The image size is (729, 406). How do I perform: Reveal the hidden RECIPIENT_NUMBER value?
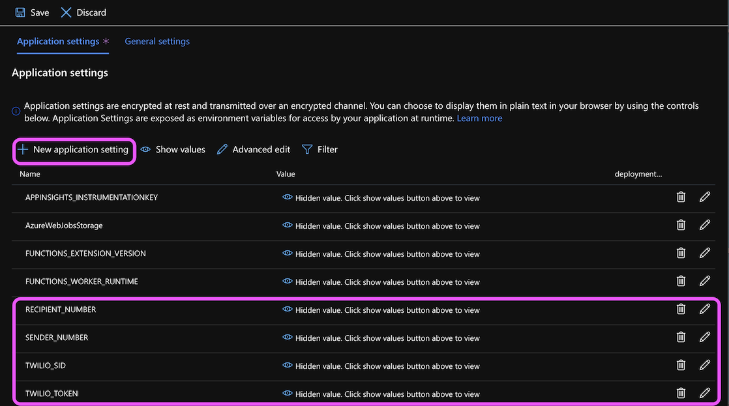pos(287,310)
